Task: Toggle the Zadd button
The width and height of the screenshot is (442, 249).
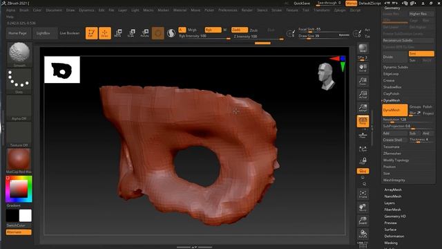Action: [240, 30]
